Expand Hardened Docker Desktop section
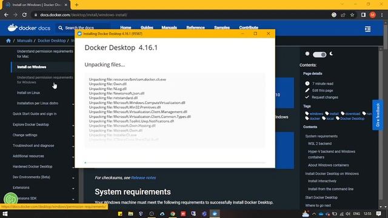This screenshot has width=388, height=218. click(x=73, y=168)
